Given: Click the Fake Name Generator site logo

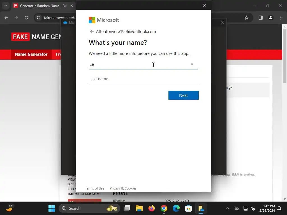Looking at the screenshot, I should [36, 37].
